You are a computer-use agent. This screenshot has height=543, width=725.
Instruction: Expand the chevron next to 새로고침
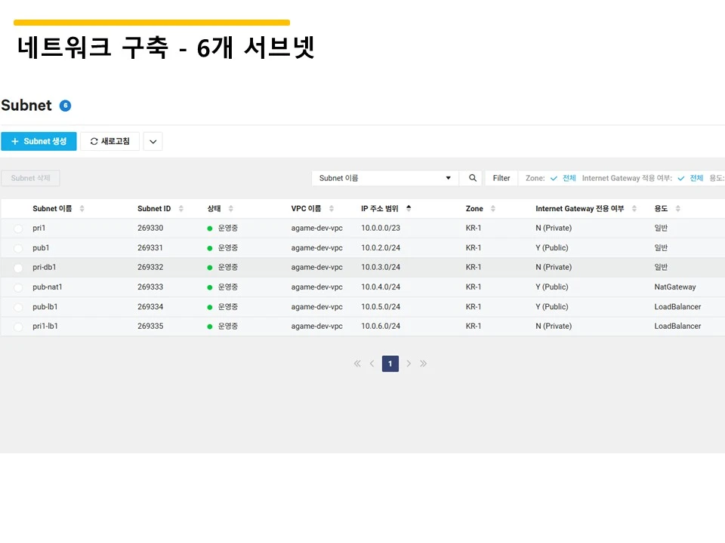[x=153, y=141]
